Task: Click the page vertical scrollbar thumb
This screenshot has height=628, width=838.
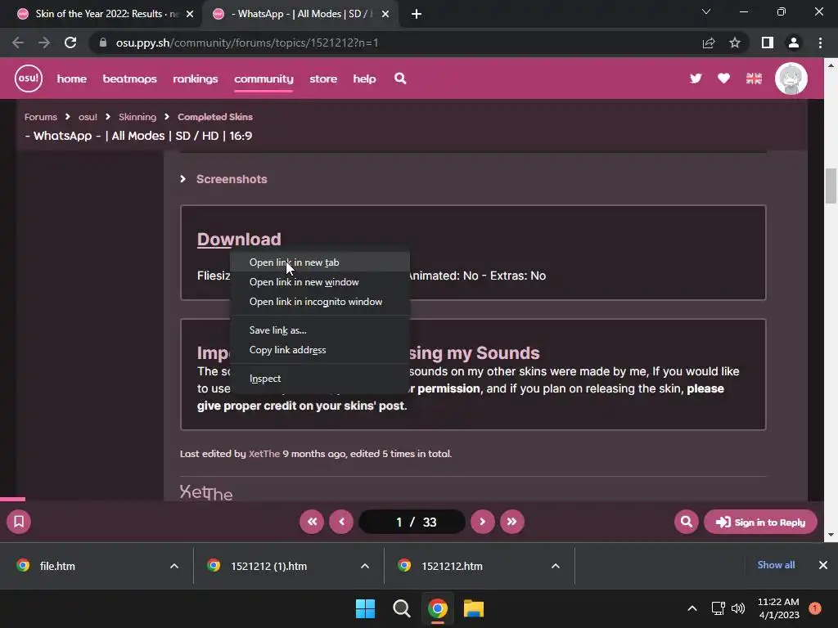Action: (831, 186)
